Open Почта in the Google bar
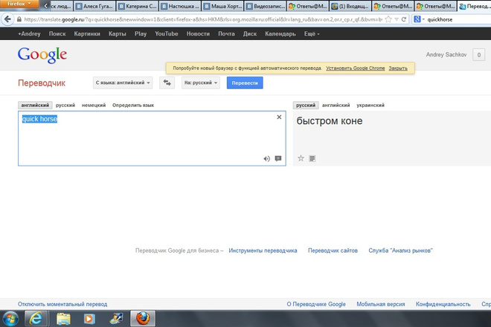Image resolution: width=491 pixels, height=327 pixels. (226, 33)
